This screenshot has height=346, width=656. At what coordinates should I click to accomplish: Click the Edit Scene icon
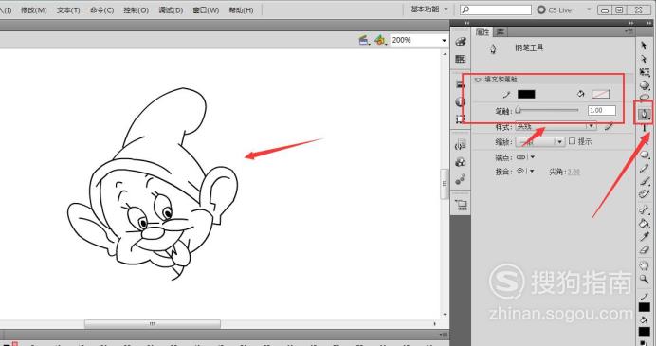364,40
